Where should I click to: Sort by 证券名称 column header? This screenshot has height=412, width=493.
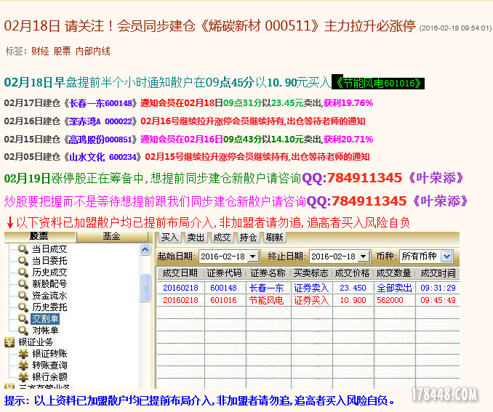pyautogui.click(x=268, y=273)
